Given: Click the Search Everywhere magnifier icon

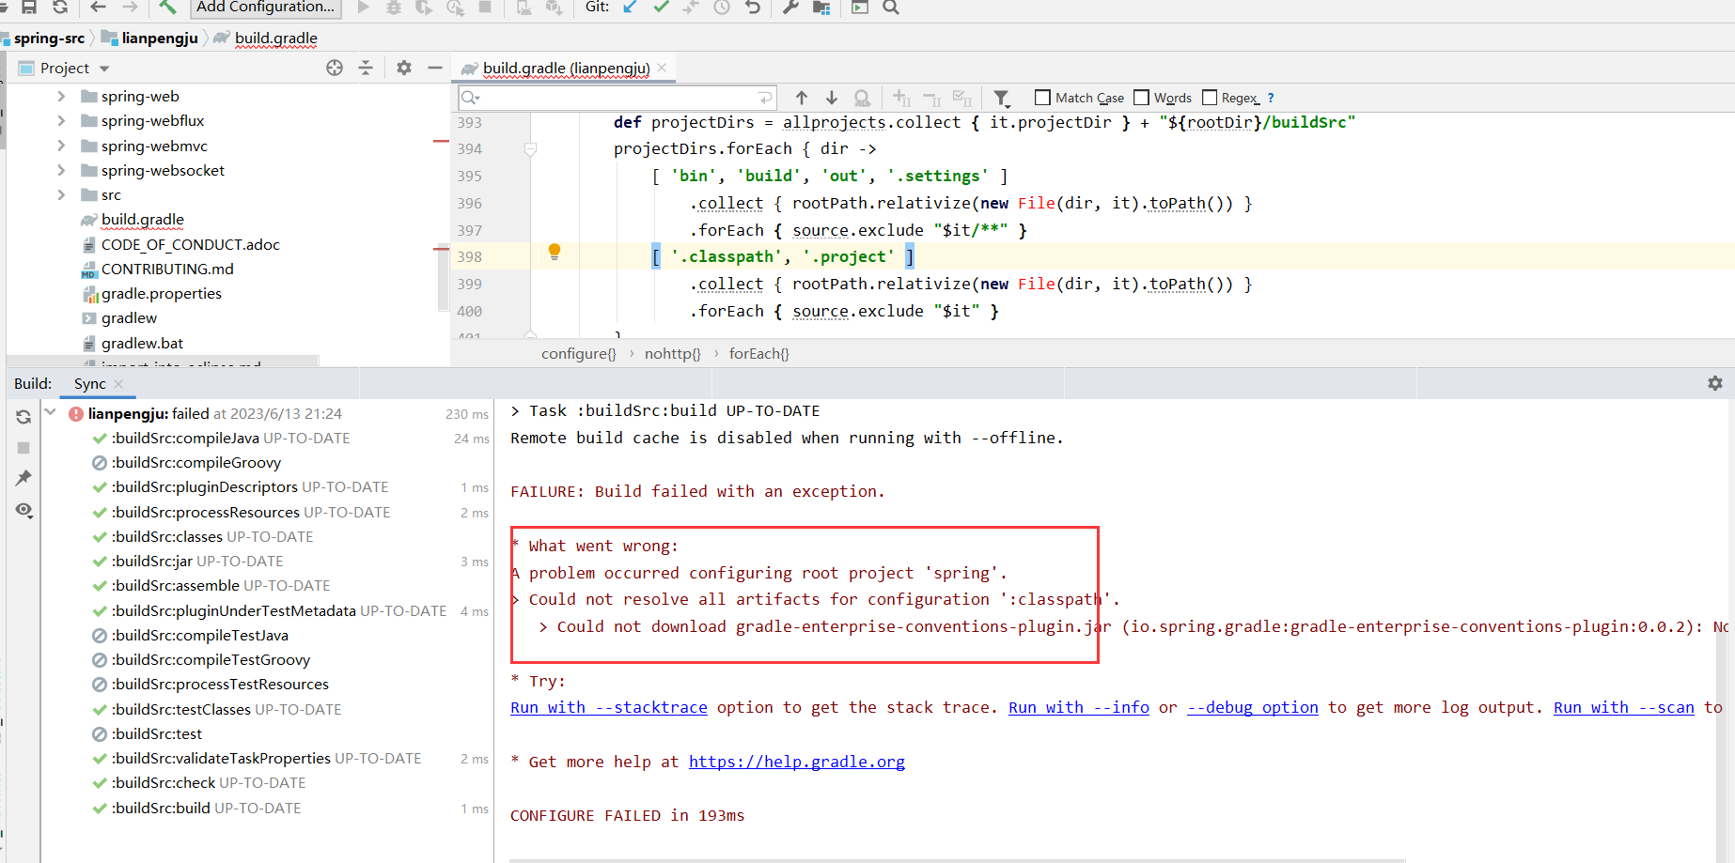Looking at the screenshot, I should coord(891,8).
